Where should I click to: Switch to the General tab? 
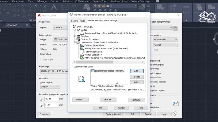[x=75, y=21]
